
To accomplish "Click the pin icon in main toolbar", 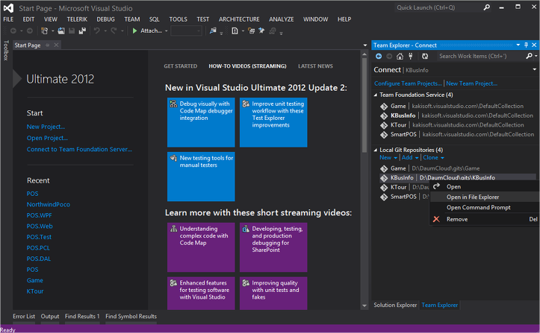I will pos(261,31).
